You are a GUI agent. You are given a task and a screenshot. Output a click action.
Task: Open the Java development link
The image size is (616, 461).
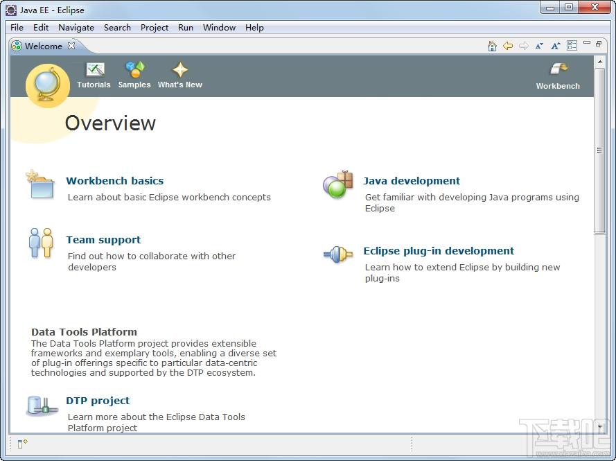[x=412, y=181]
